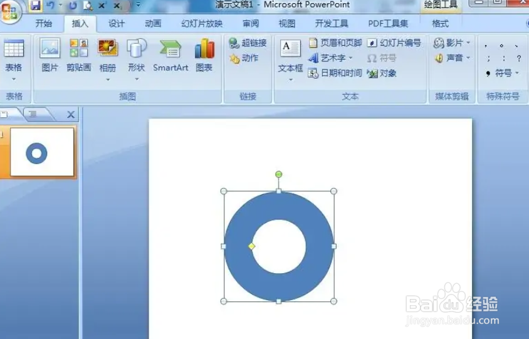
Task: Insert the 、 enumeration comma symbol
Action: pyautogui.click(x=516, y=45)
